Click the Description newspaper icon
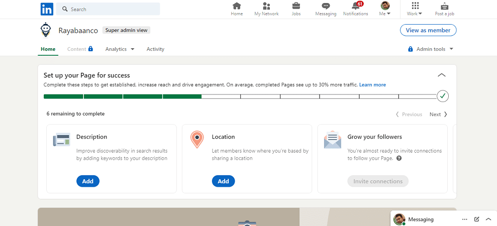The image size is (497, 226). pyautogui.click(x=61, y=140)
